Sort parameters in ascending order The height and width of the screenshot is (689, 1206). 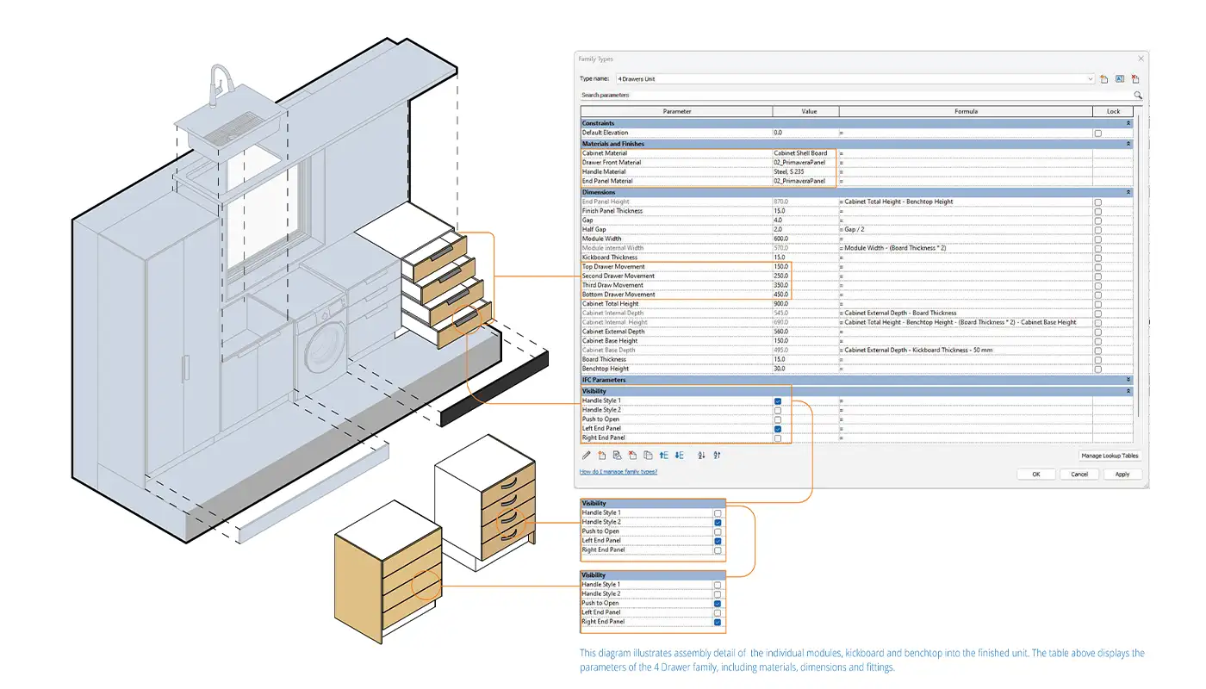pyautogui.click(x=701, y=455)
